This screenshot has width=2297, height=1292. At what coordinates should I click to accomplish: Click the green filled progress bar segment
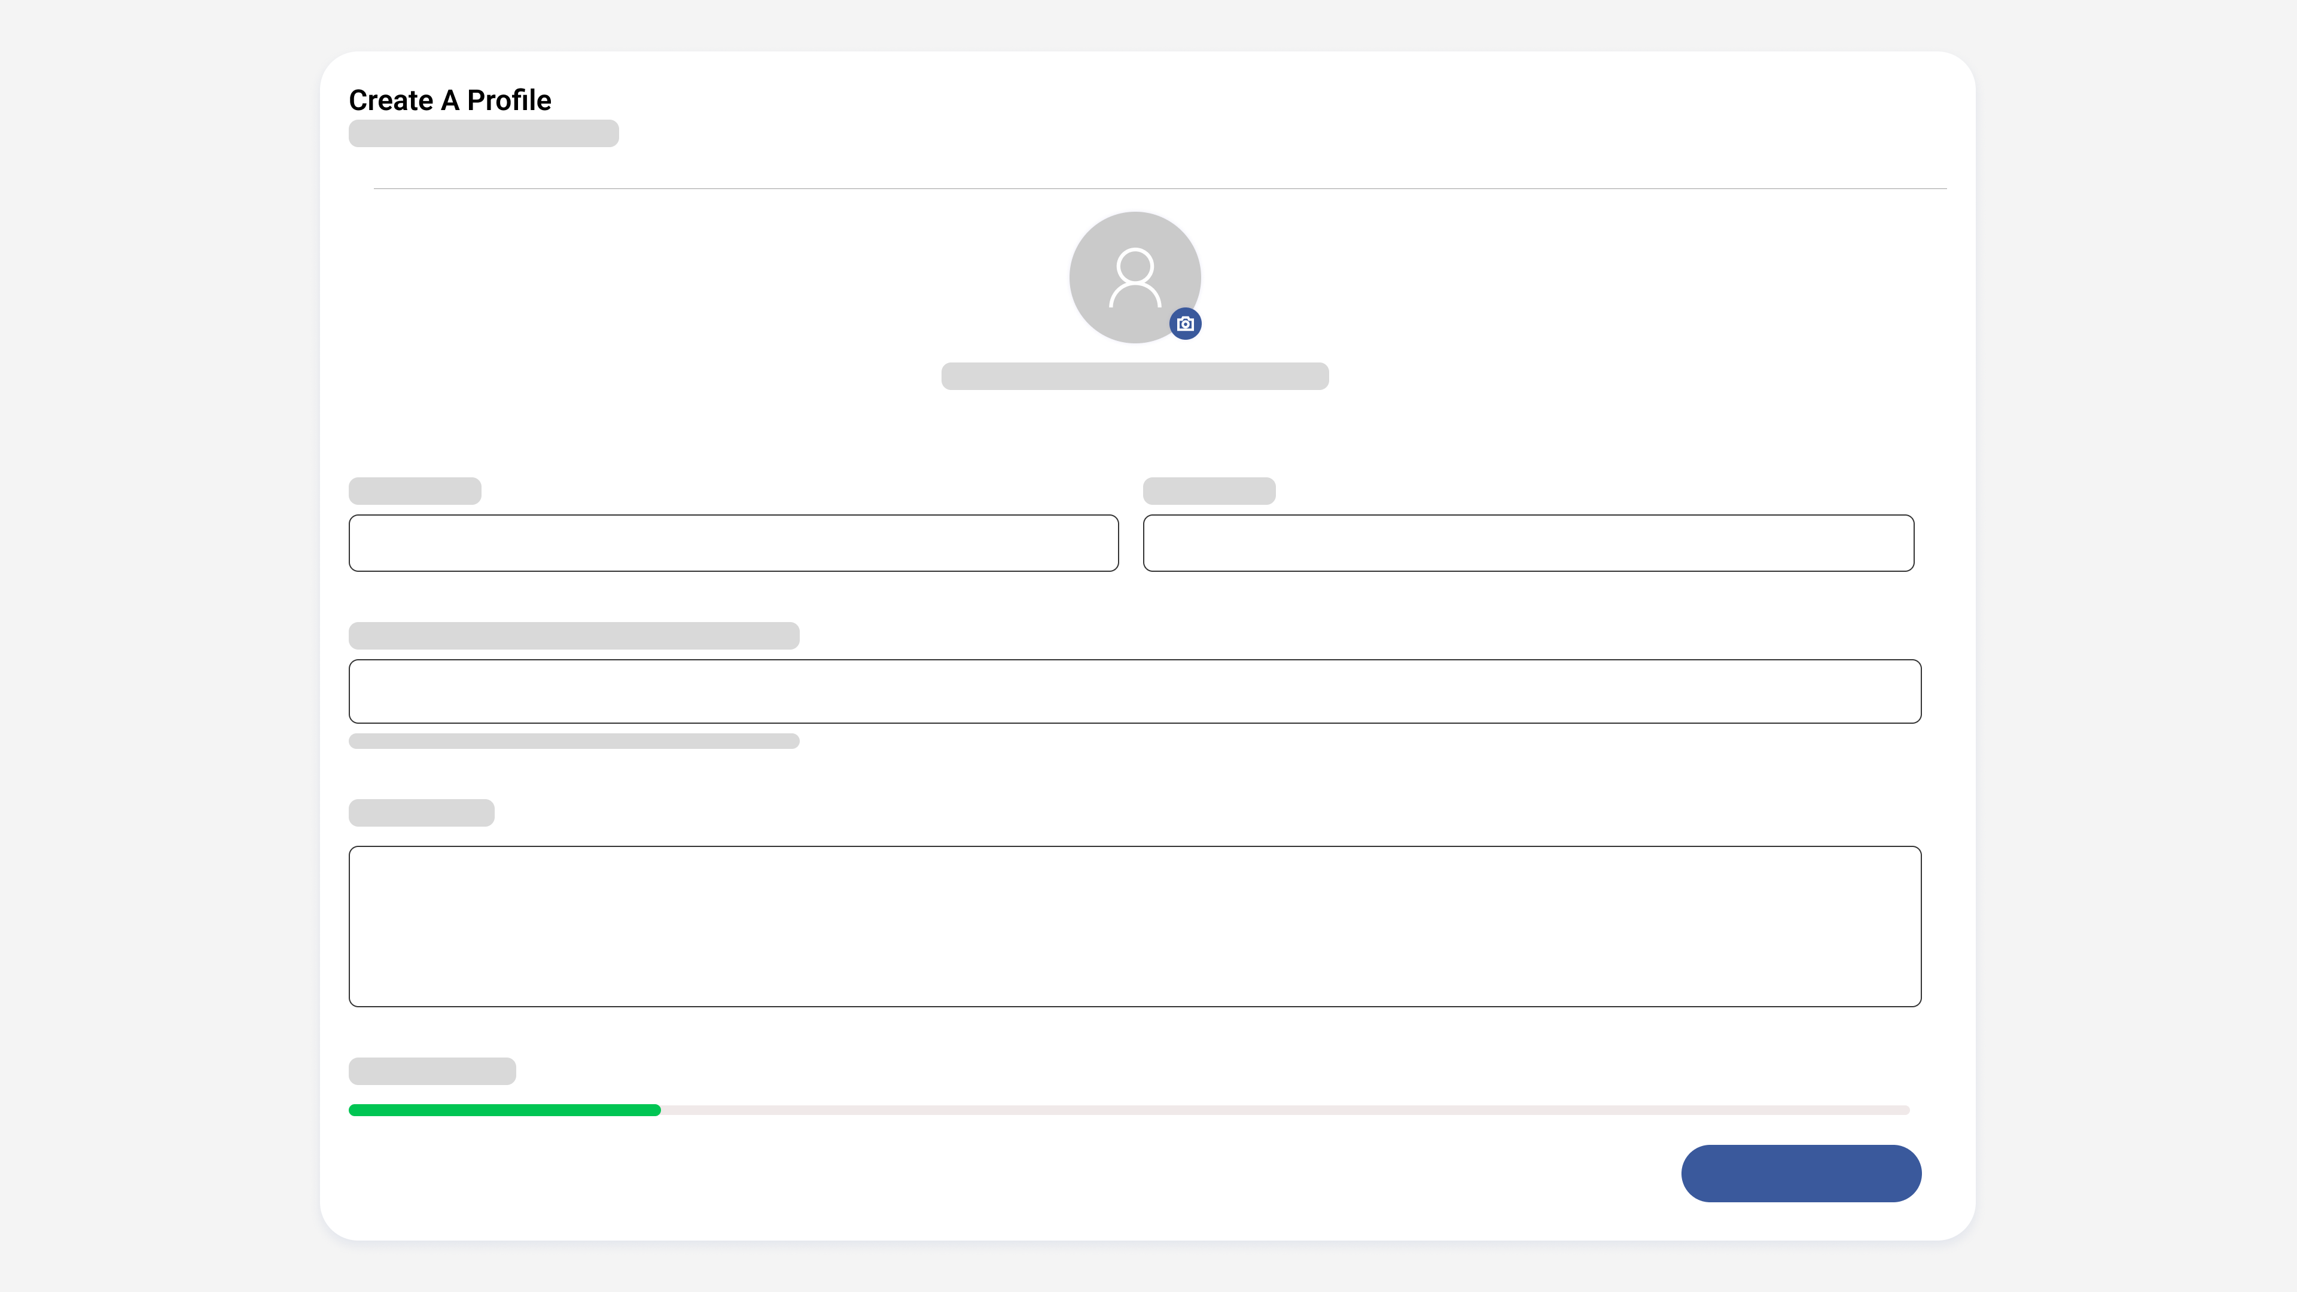(505, 1110)
